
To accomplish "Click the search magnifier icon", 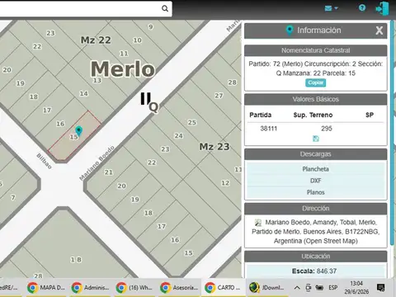I will [165, 8].
